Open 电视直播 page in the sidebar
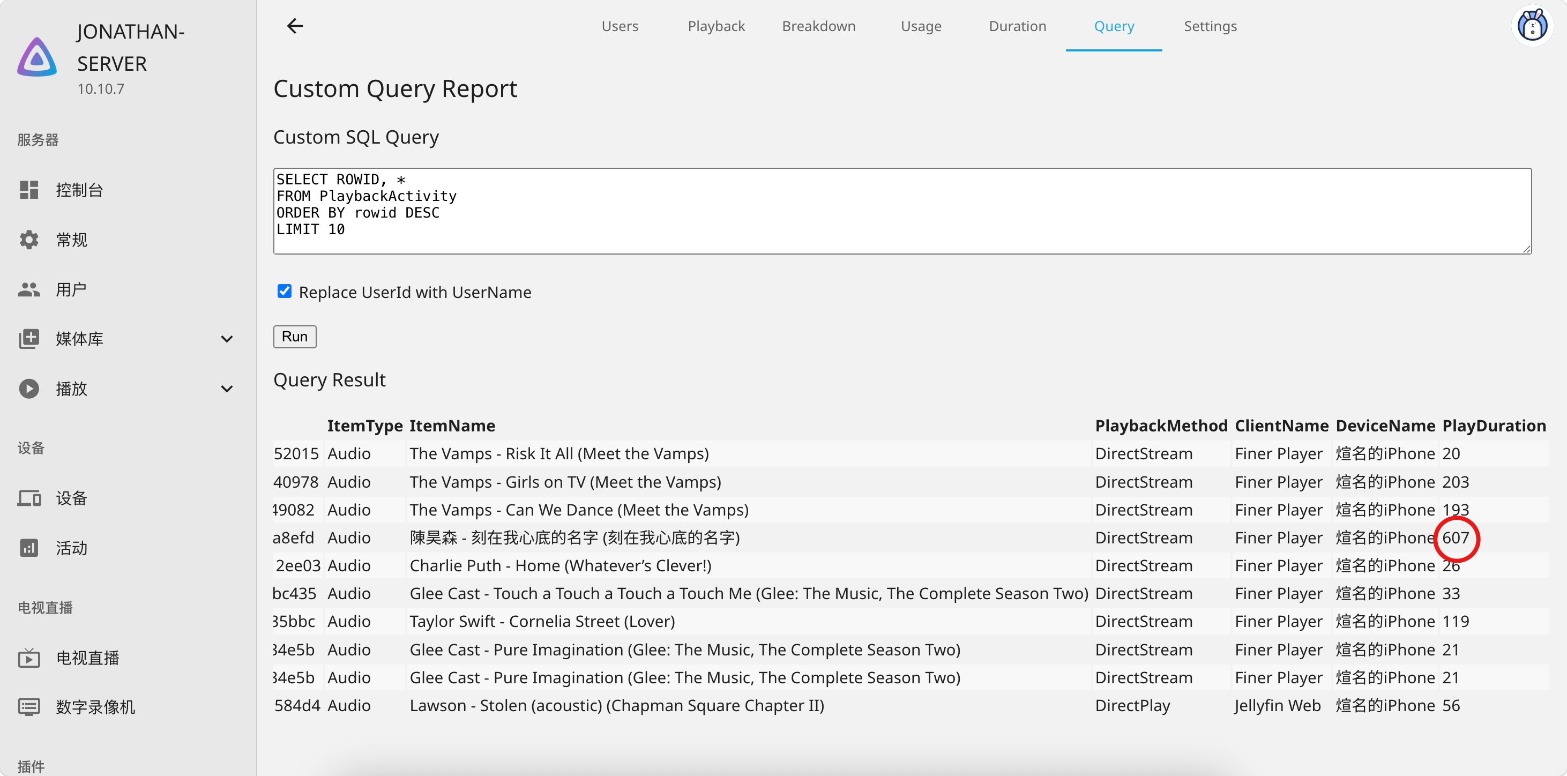This screenshot has width=1567, height=776. [x=128, y=658]
